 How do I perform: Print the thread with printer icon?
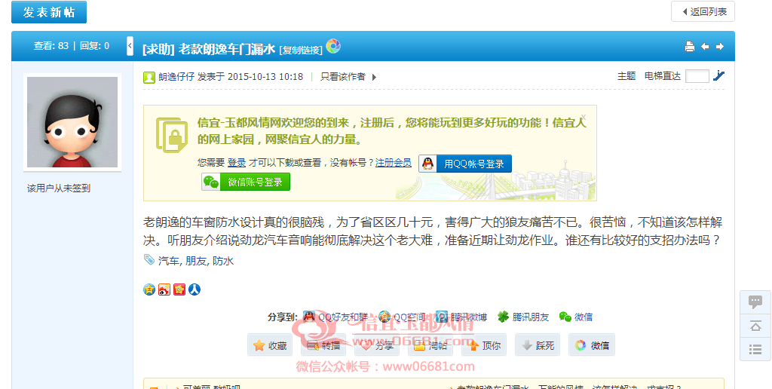[690, 46]
